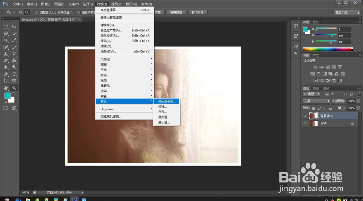Click the 填充屏幕 button
Image resolution: width=363 pixels, height=201 pixels.
point(176,12)
